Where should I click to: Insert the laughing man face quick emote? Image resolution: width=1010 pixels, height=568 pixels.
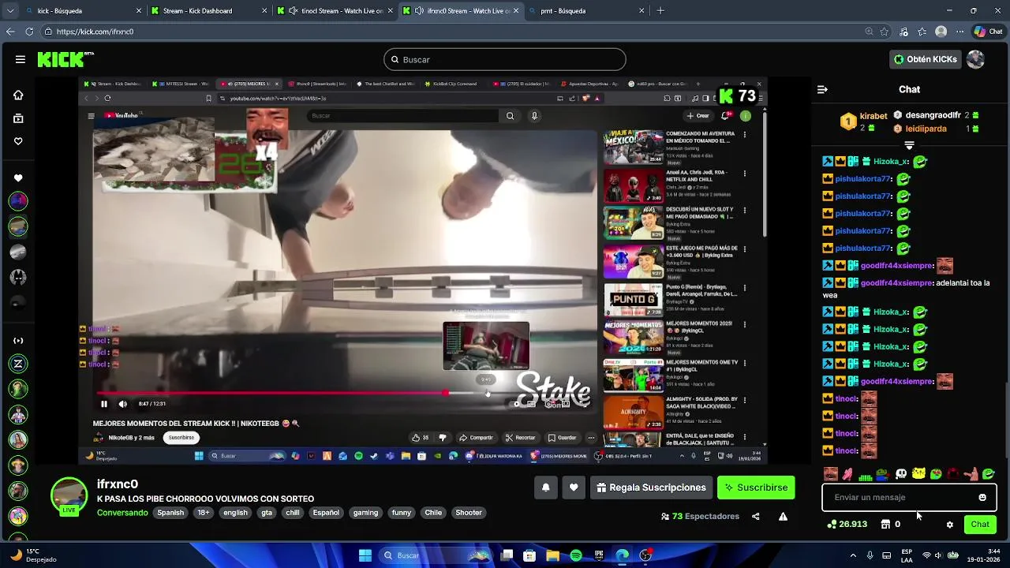[x=831, y=474]
